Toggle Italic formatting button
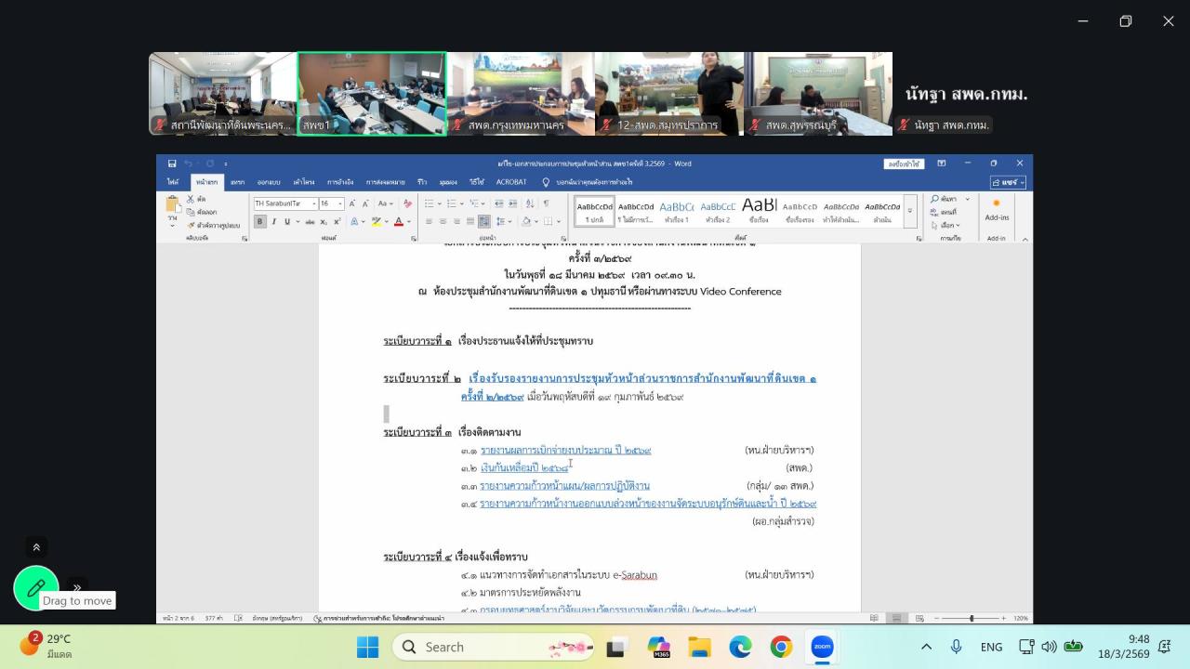Image resolution: width=1190 pixels, height=669 pixels. [273, 221]
